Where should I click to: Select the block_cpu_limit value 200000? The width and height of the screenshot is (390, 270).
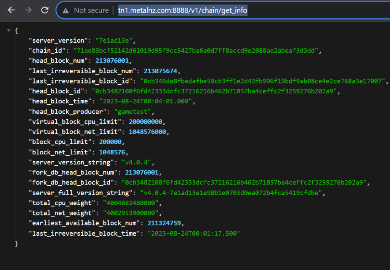point(110,142)
